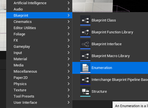Open the Cinematics category
This screenshot has width=148, height=108.
pos(39,21)
